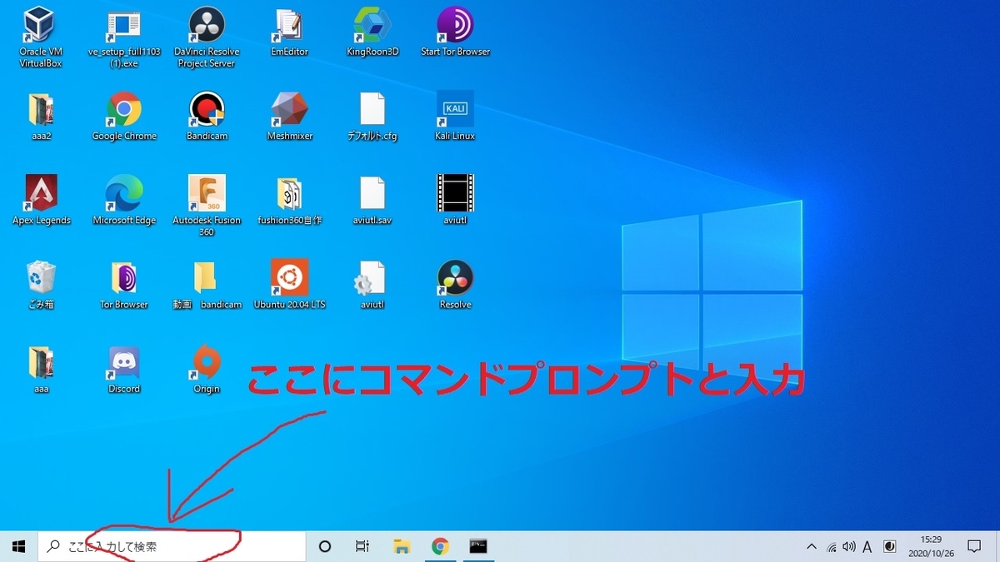Toggle IME input mode A indicator
Image resolution: width=1000 pixels, height=562 pixels.
click(x=867, y=547)
